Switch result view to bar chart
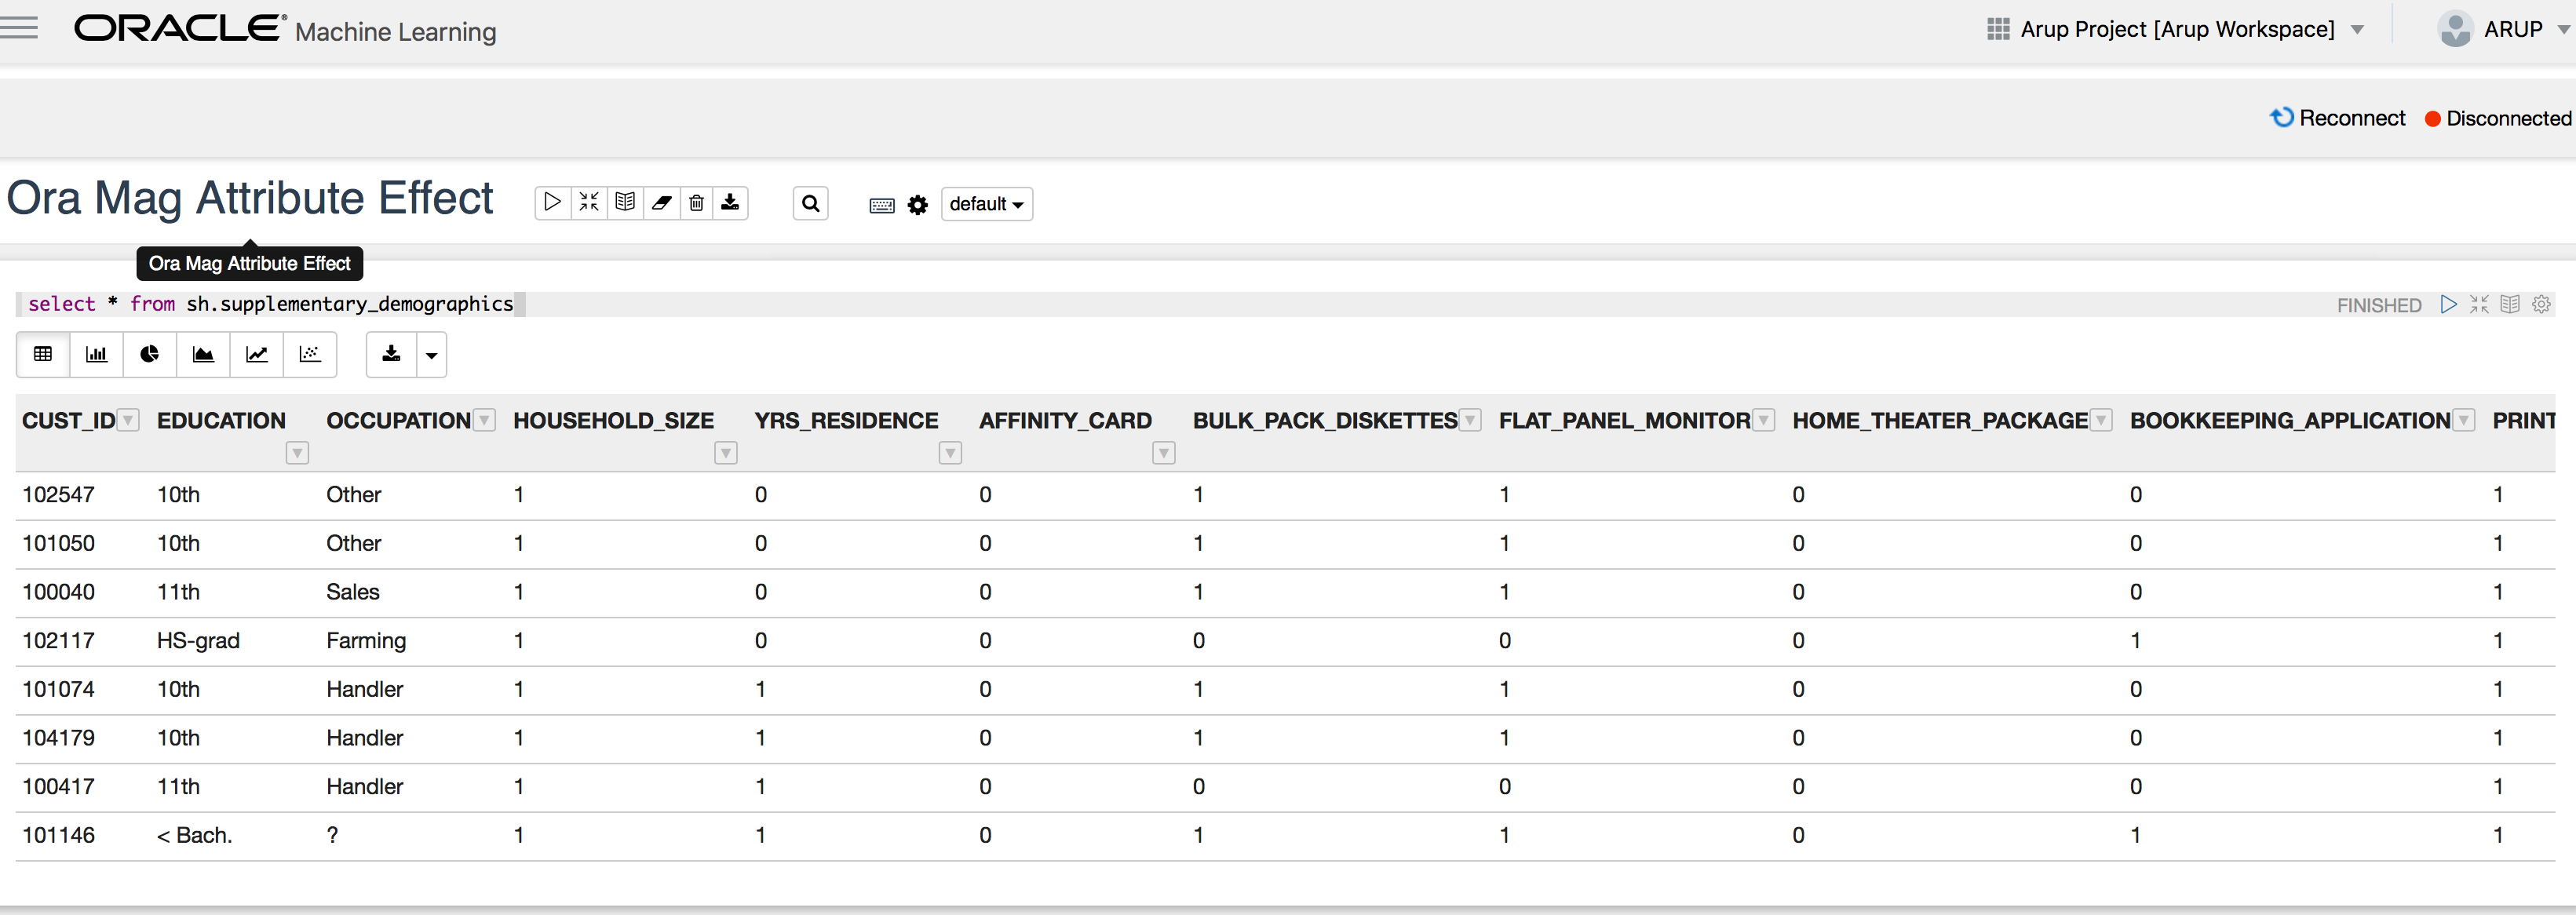 [97, 354]
